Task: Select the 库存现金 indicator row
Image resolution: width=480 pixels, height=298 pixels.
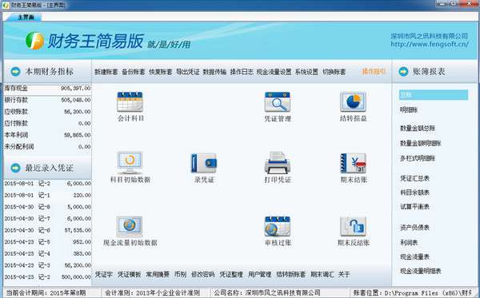Action: (x=47, y=89)
